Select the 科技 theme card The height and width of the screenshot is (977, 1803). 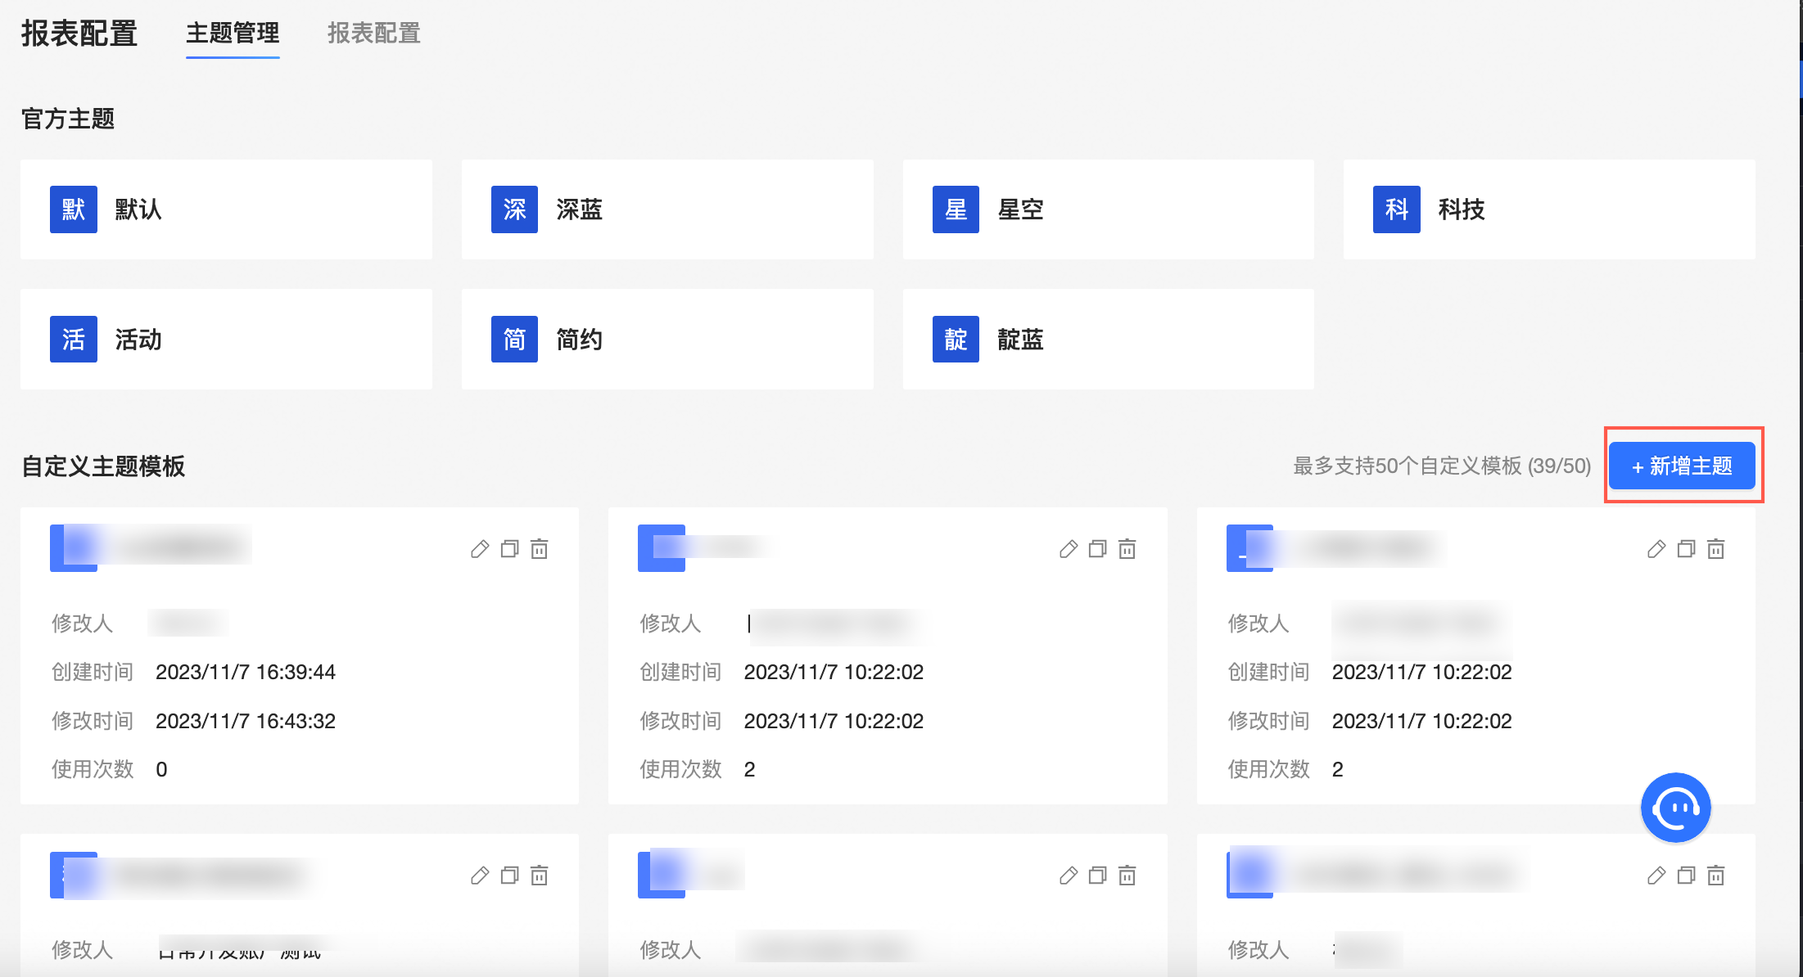click(1548, 209)
